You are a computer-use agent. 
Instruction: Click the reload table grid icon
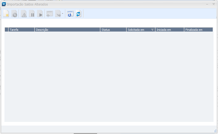pos(70,14)
